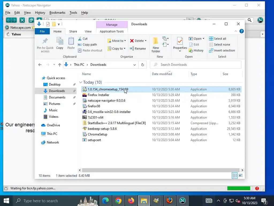The height and width of the screenshot is (206, 274).
Task: Open BeeBEEP from the taskbar
Action: [156, 201]
